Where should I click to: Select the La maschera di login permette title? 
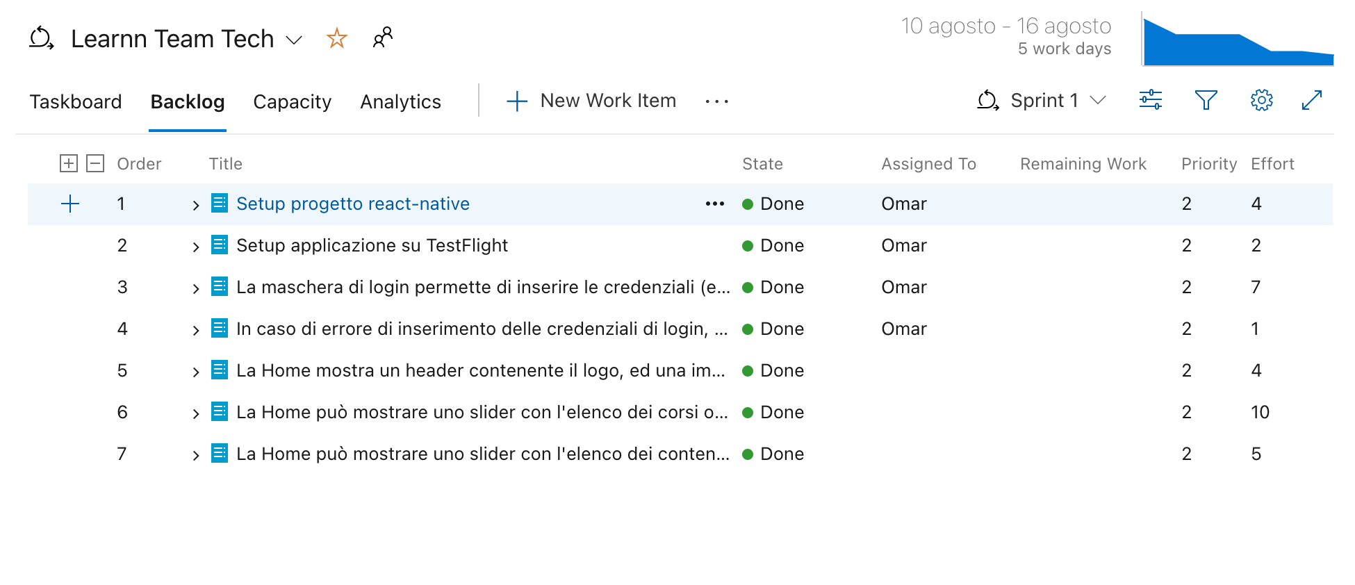tap(483, 287)
